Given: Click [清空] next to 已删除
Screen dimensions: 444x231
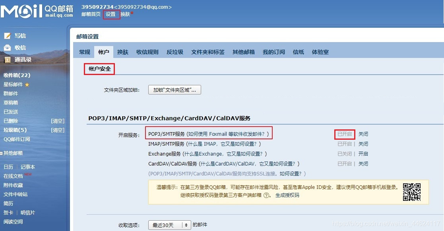Looking at the screenshot, I should pyautogui.click(x=58, y=121).
